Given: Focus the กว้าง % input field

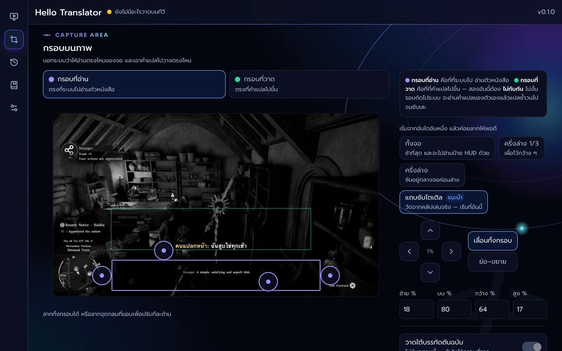Looking at the screenshot, I should coord(492,309).
